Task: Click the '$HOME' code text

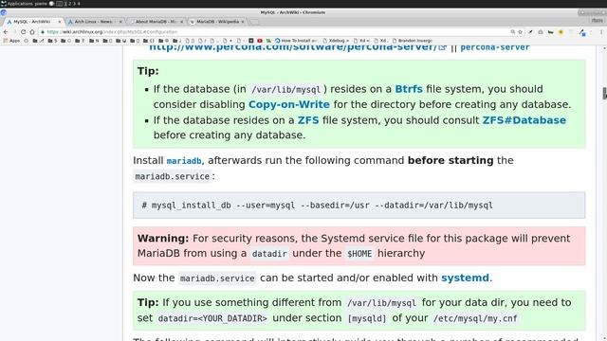Action: (x=359, y=254)
